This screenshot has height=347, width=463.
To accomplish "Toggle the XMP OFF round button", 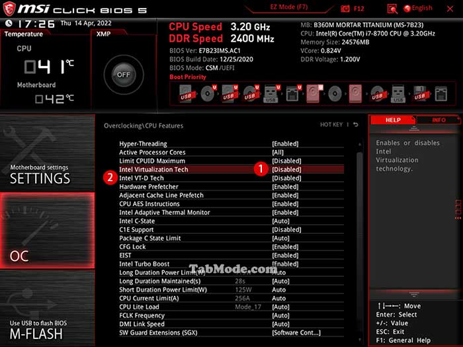I will (x=124, y=75).
